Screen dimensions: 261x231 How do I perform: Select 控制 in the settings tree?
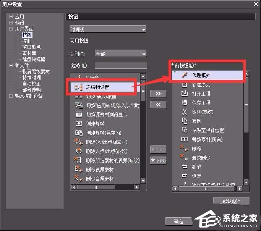coord(27,41)
